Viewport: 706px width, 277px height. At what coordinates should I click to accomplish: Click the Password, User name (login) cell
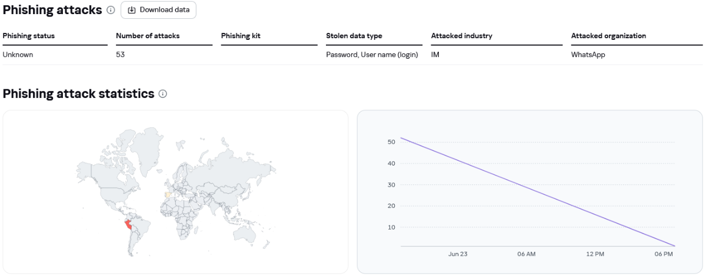(372, 55)
